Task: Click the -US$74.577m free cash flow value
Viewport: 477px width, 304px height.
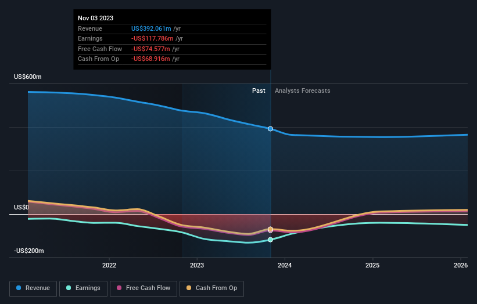Action: coord(150,49)
